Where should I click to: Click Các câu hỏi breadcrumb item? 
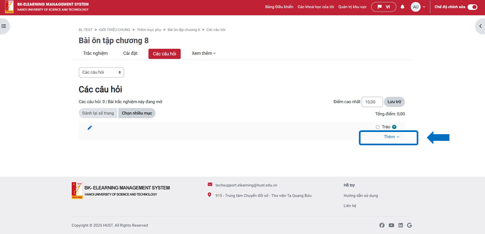coord(216,29)
